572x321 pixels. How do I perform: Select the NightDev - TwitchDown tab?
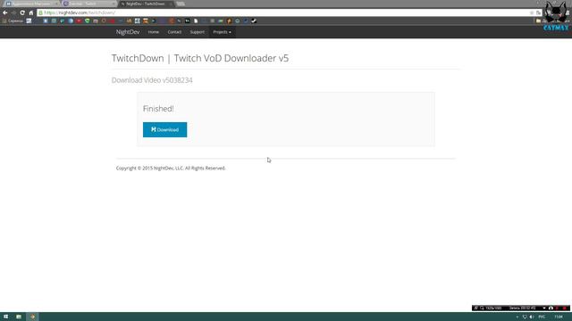[x=146, y=4]
